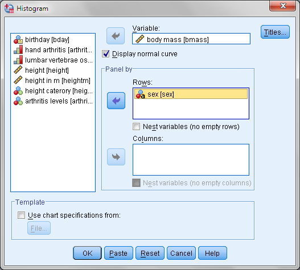
Task: Select lumbar vertebrae variable in list
Action: click(x=53, y=60)
